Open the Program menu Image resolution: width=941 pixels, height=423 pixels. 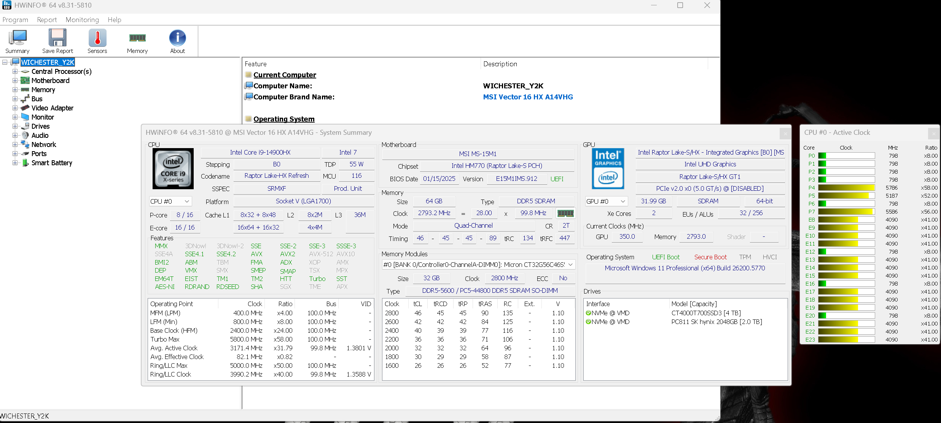[x=15, y=20]
